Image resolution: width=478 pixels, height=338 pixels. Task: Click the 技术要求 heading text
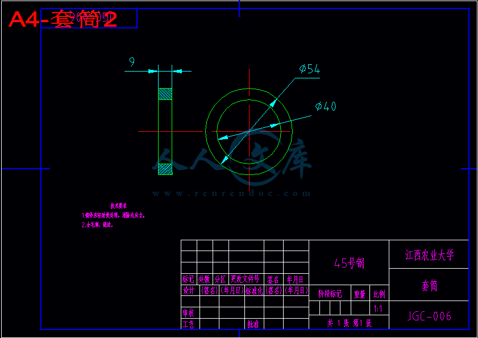pyautogui.click(x=119, y=206)
